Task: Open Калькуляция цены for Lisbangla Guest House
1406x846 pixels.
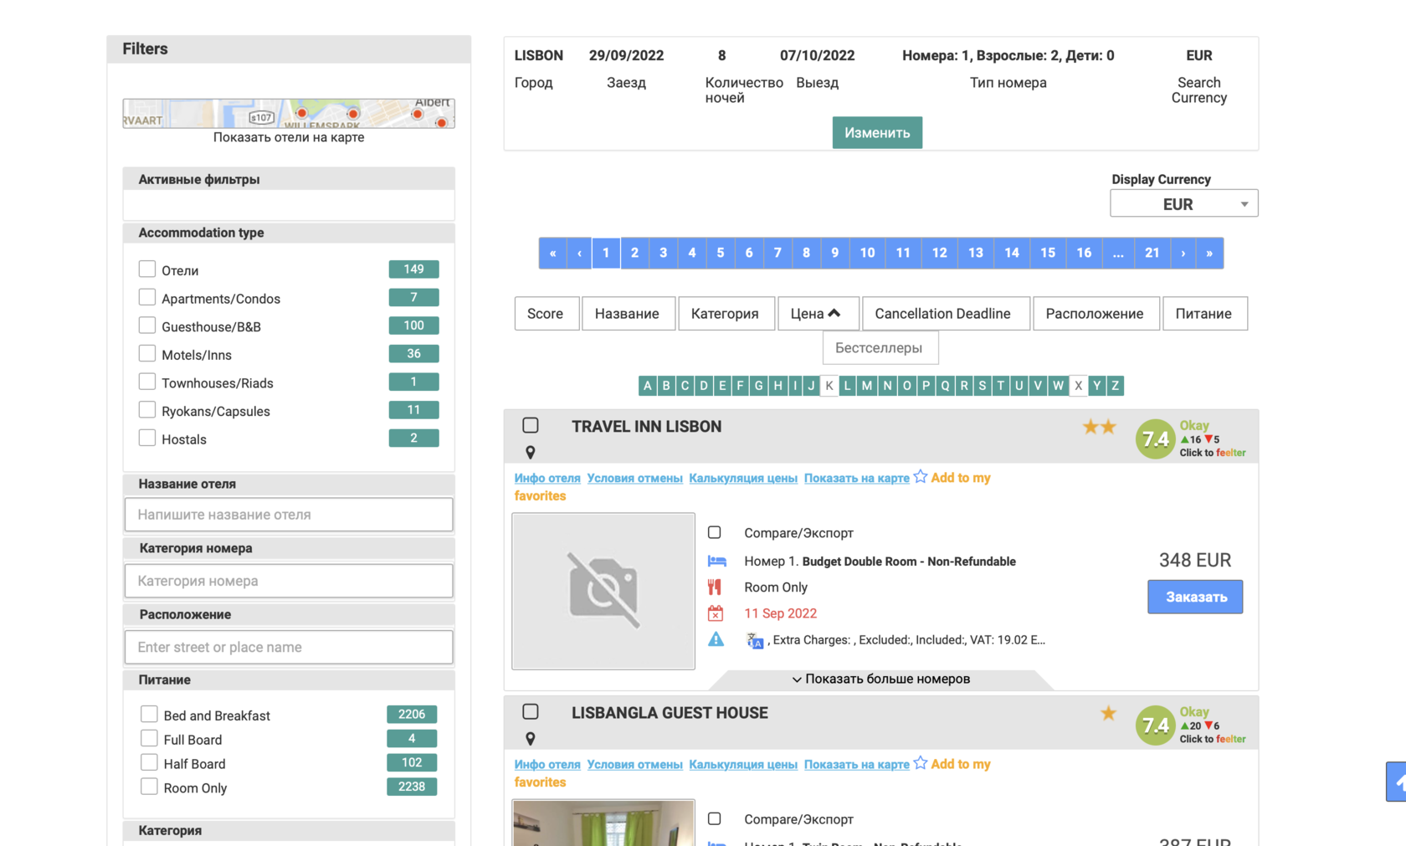Action: point(743,764)
